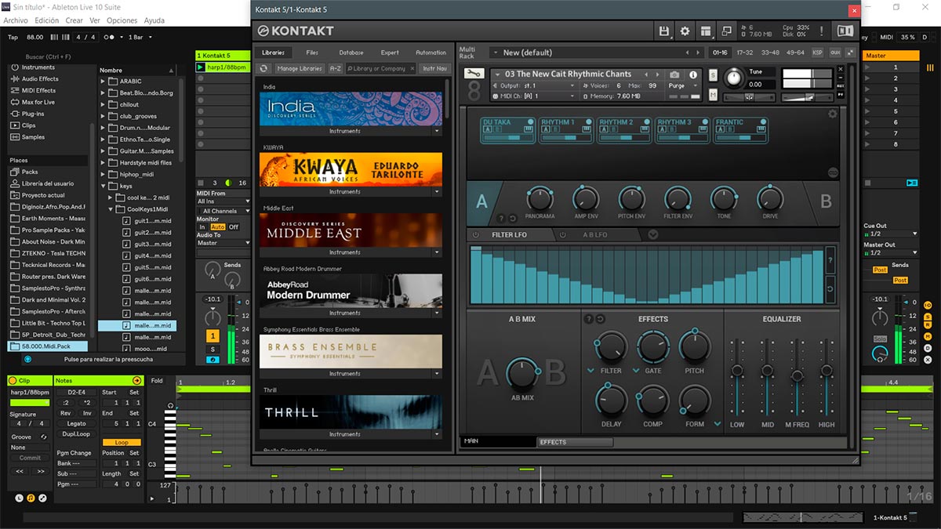The height and width of the screenshot is (529, 941).
Task: Set Monitor to In
Action: pyautogui.click(x=202, y=227)
